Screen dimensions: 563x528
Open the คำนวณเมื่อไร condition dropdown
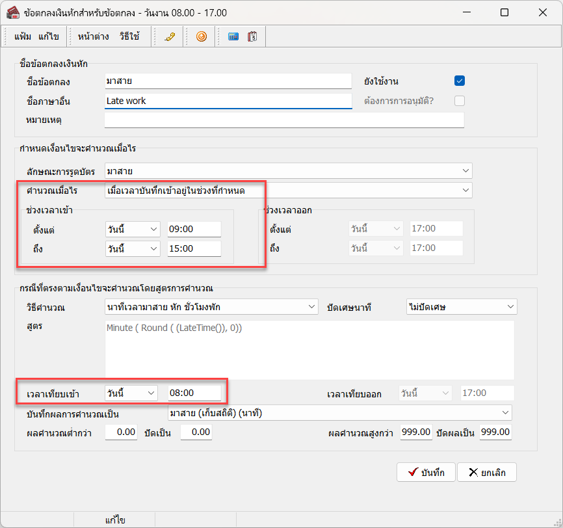(x=465, y=191)
